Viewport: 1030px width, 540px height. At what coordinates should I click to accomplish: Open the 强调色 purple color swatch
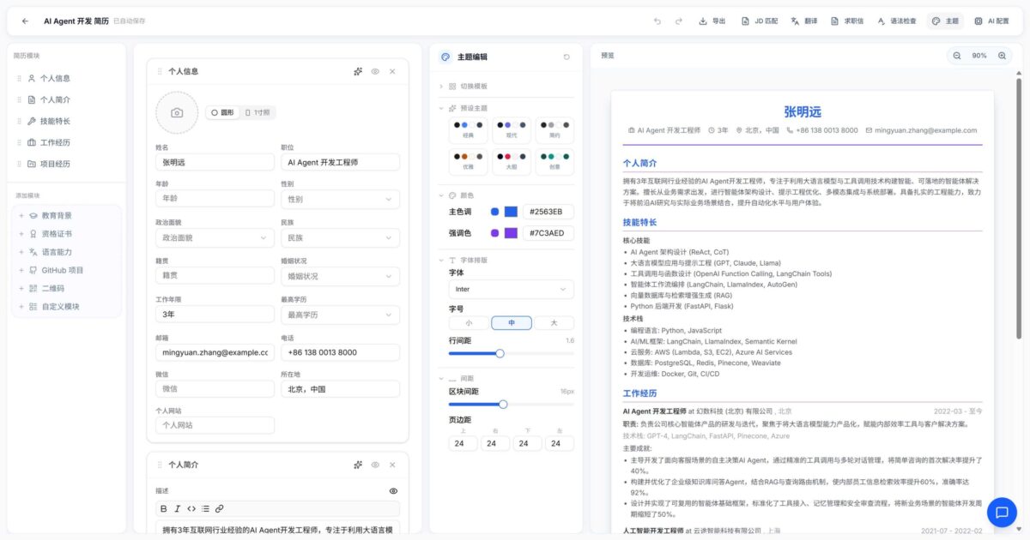point(511,233)
